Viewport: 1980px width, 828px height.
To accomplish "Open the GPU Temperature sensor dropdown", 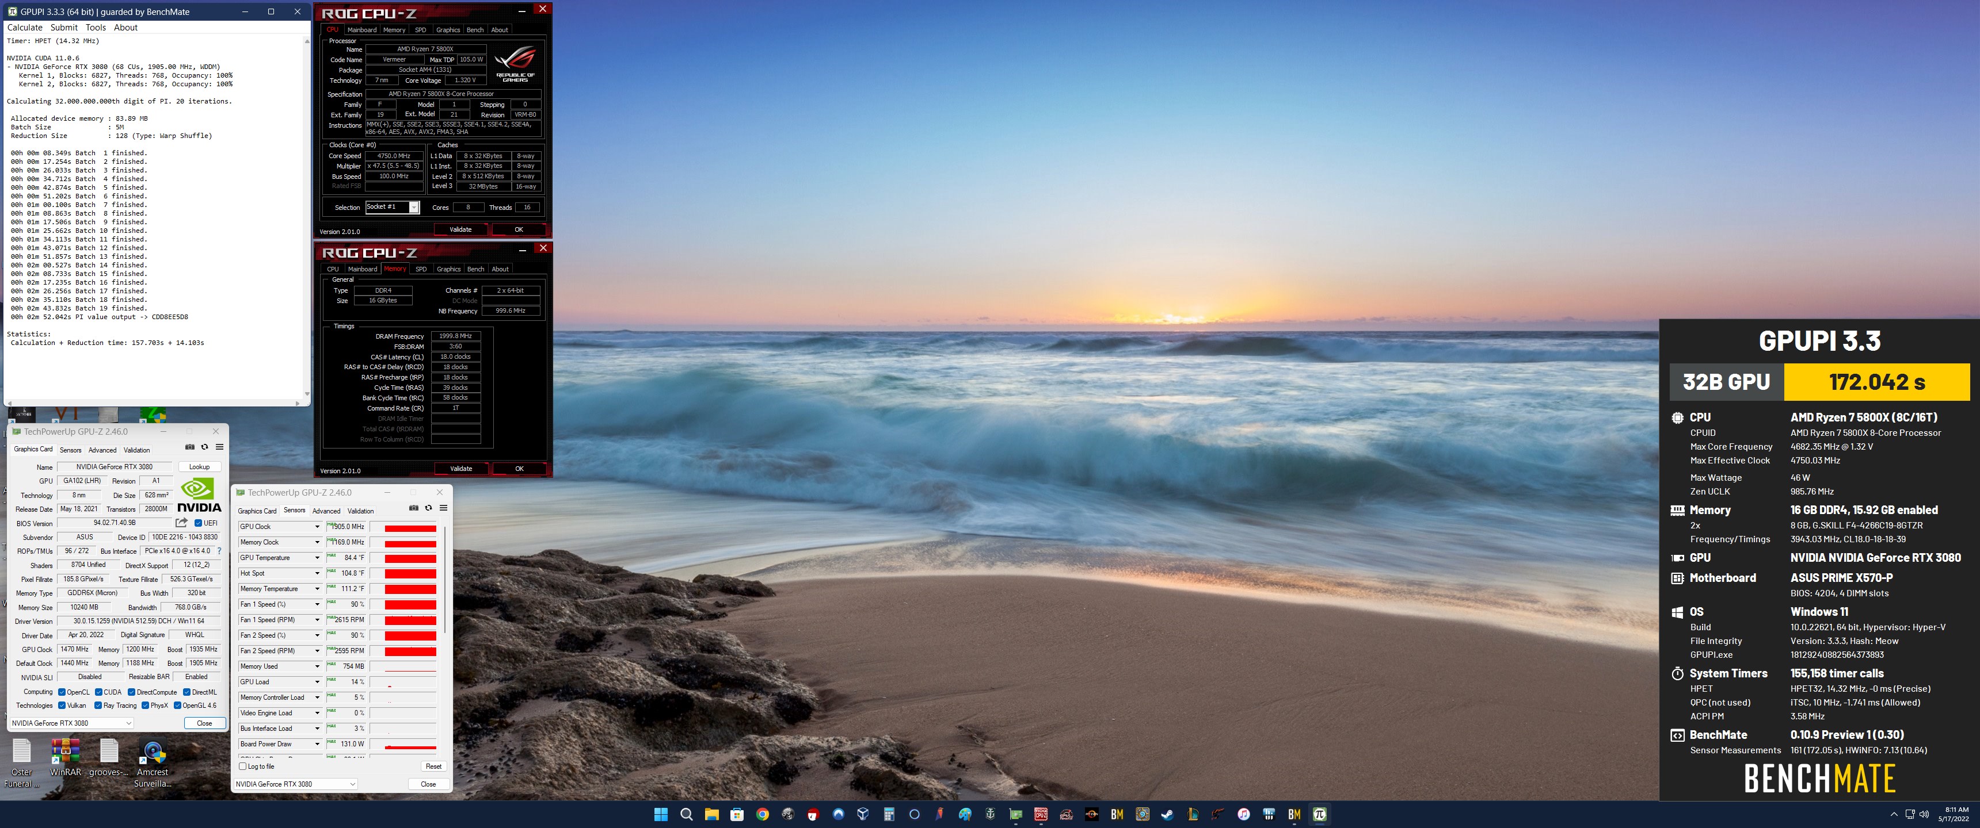I will pos(317,558).
